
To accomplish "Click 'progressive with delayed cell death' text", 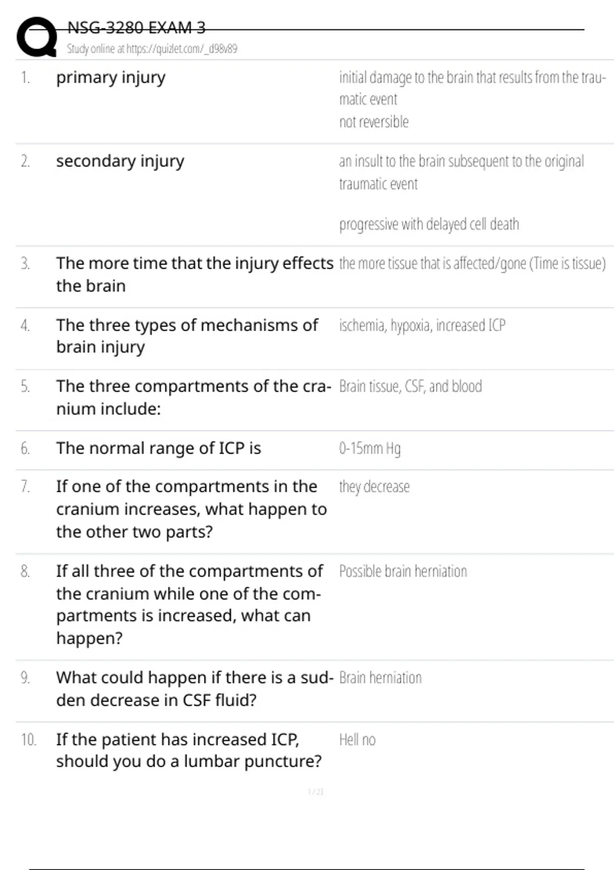I will pyautogui.click(x=429, y=224).
